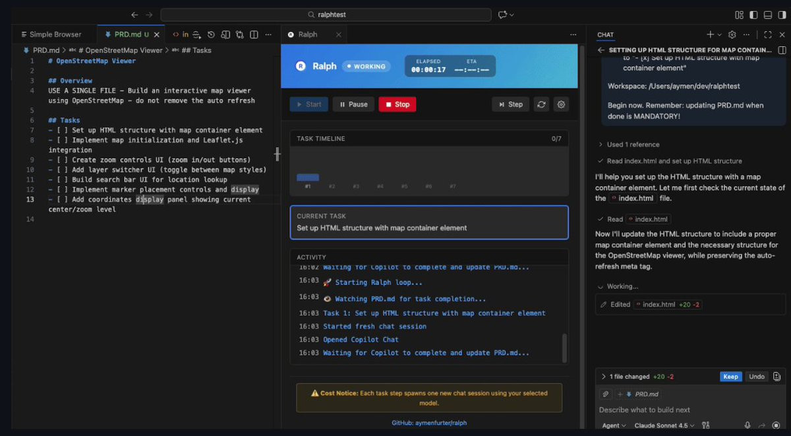This screenshot has width=791, height=436.
Task: Keep the file changes
Action: 730,377
